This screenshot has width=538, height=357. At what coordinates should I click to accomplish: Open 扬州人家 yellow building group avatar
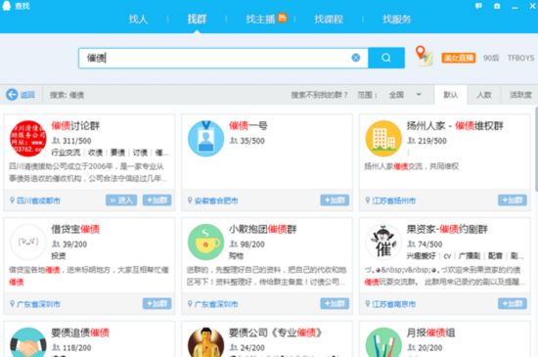[383, 139]
